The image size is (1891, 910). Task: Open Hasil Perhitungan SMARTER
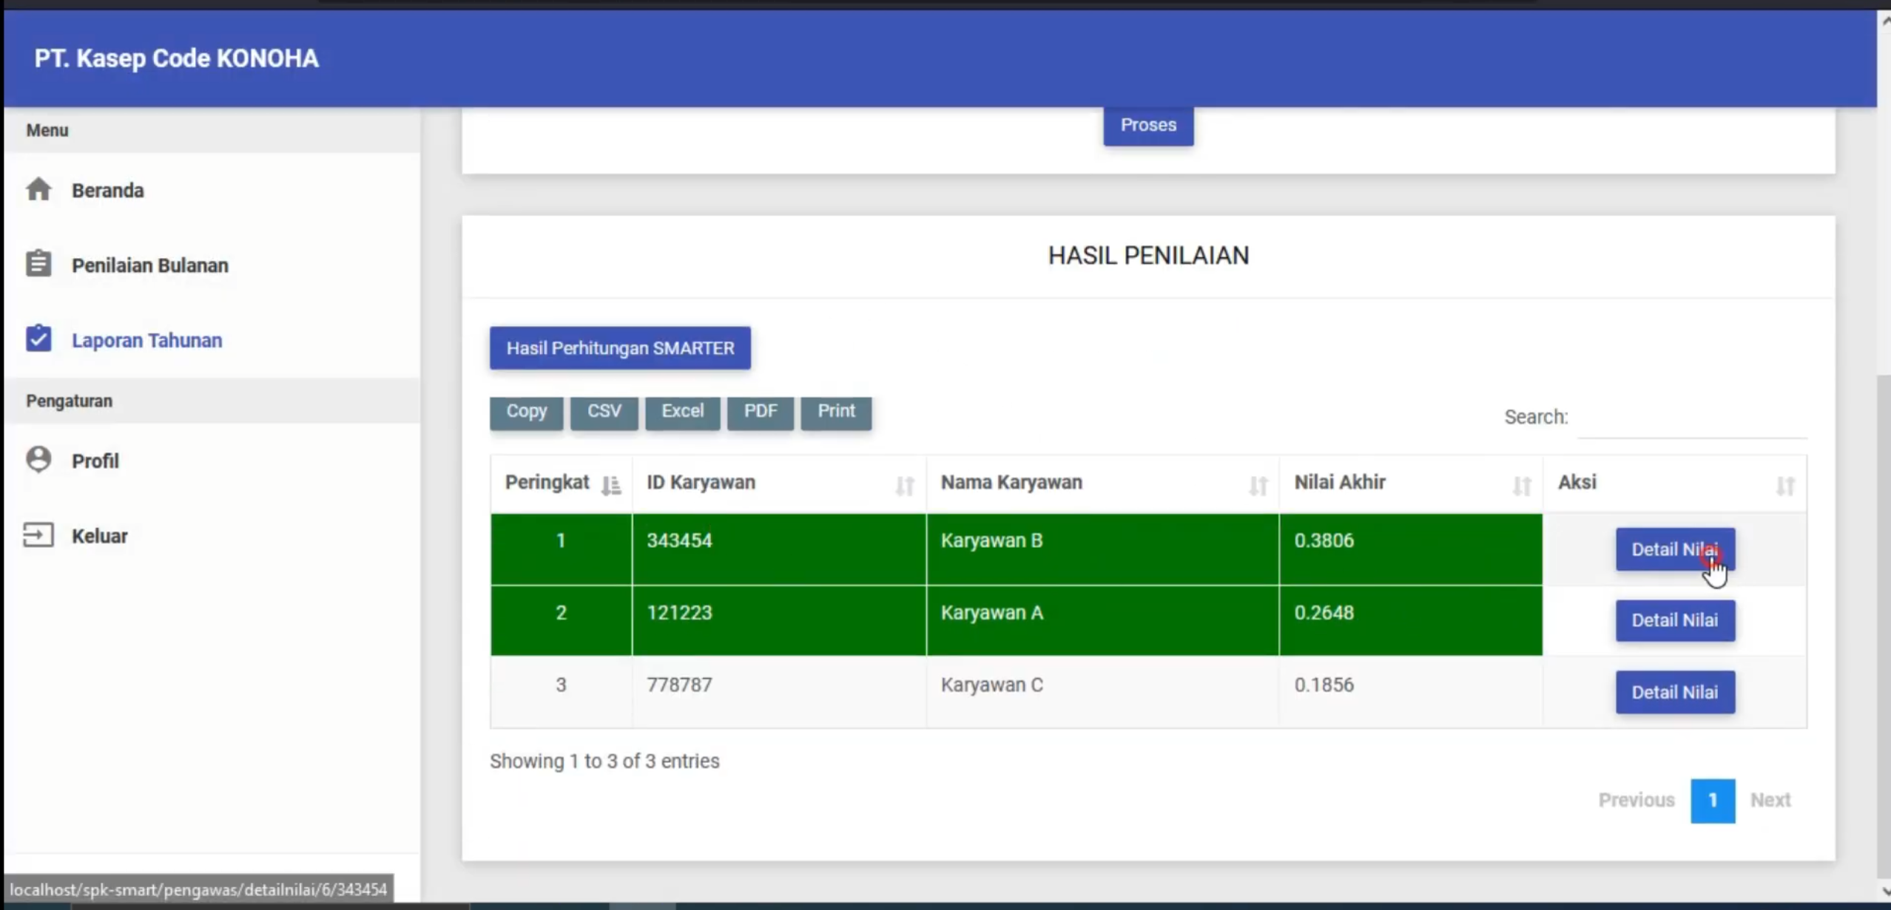[x=620, y=348]
